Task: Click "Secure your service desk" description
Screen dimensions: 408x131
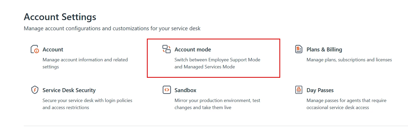Action: (x=87, y=104)
